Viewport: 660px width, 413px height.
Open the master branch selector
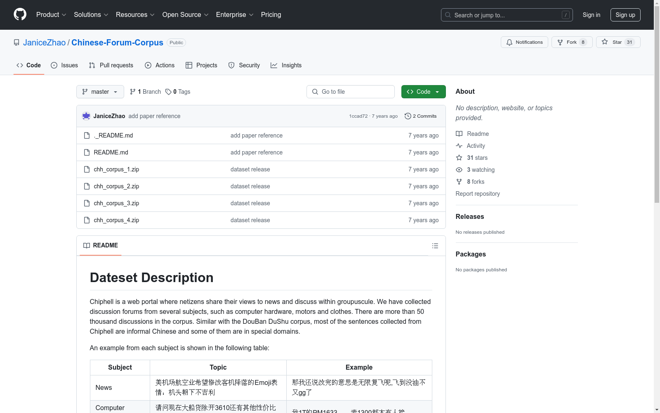click(100, 92)
